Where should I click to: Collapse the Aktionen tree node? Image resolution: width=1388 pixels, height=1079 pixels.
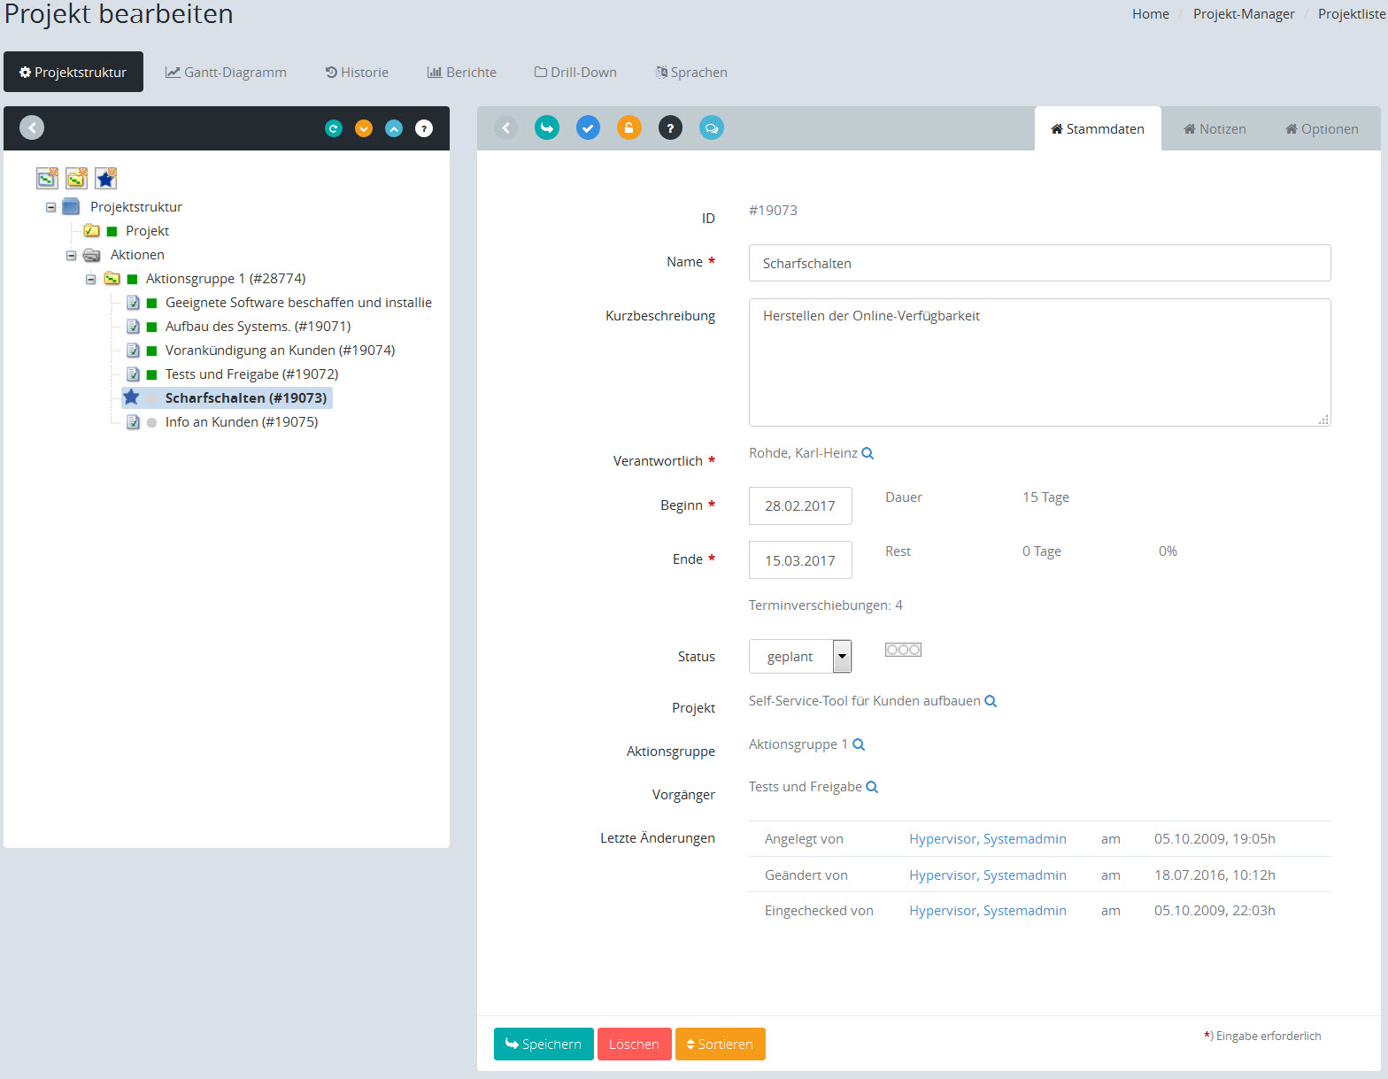[71, 255]
